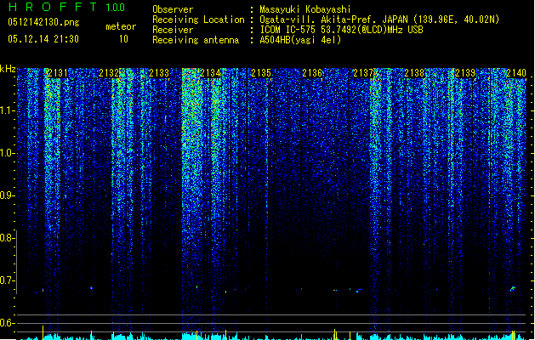This screenshot has height=340, width=535.
Task: Click the 2135 time marker
Action: pos(261,73)
